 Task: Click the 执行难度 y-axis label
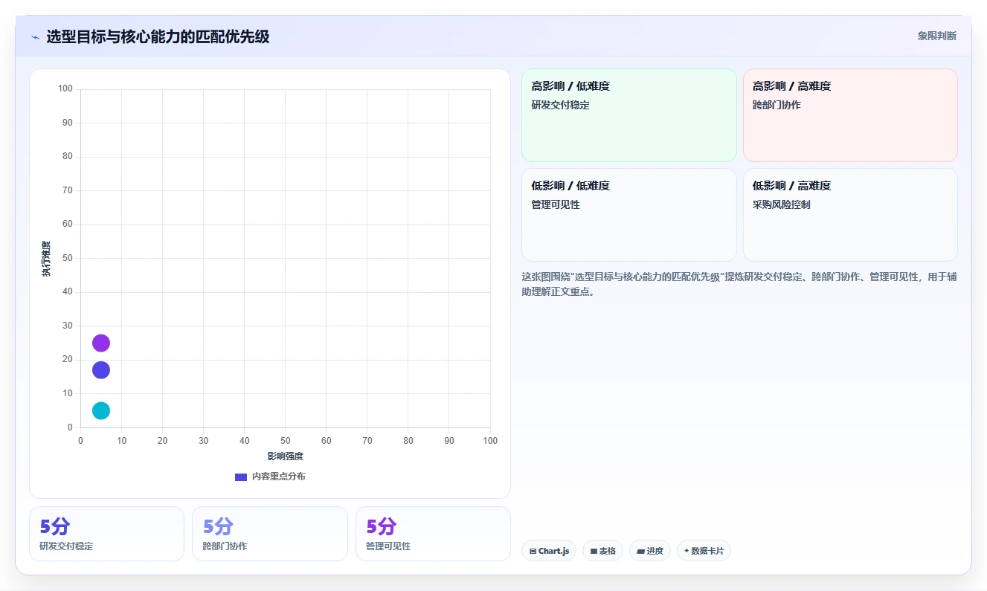[46, 259]
